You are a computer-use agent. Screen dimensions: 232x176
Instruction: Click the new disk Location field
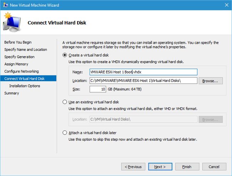pyautogui.click(x=143, y=80)
